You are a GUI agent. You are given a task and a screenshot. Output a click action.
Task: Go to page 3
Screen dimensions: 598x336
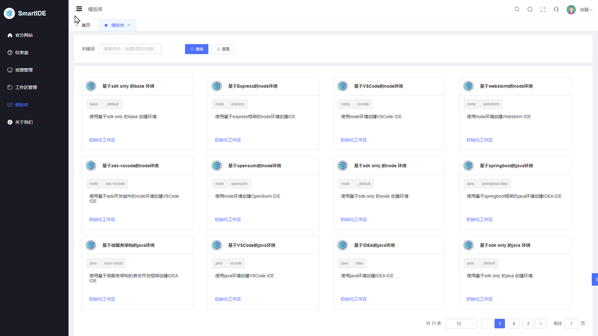coord(528,323)
